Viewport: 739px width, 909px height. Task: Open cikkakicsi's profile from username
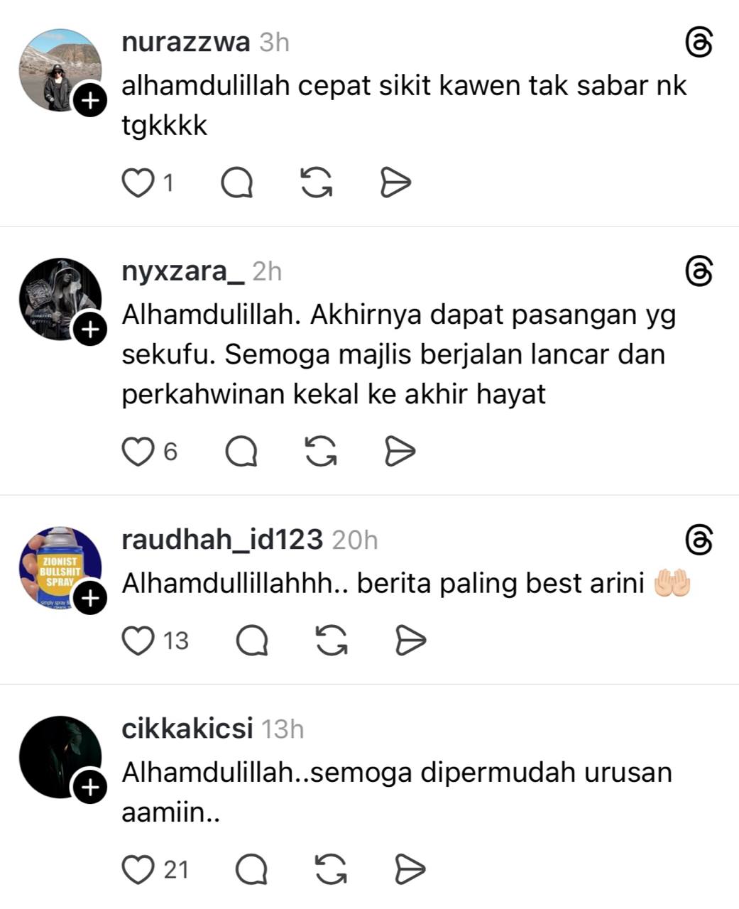click(x=187, y=729)
